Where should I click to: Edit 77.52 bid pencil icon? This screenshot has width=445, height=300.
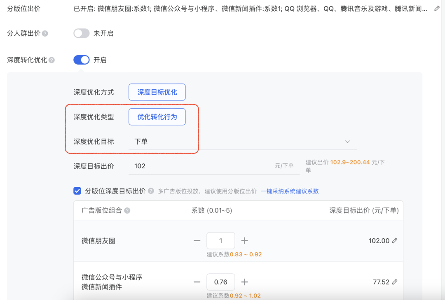[395, 282]
